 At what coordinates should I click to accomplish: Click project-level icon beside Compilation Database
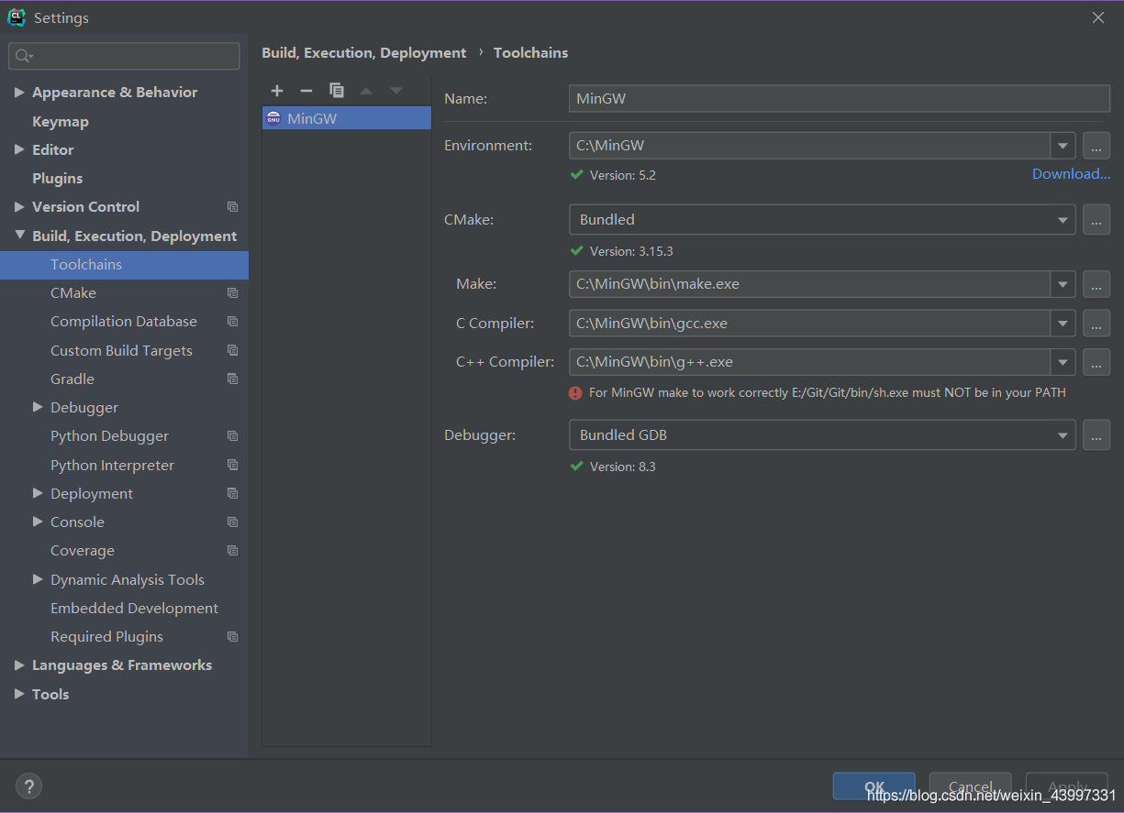[x=232, y=322]
